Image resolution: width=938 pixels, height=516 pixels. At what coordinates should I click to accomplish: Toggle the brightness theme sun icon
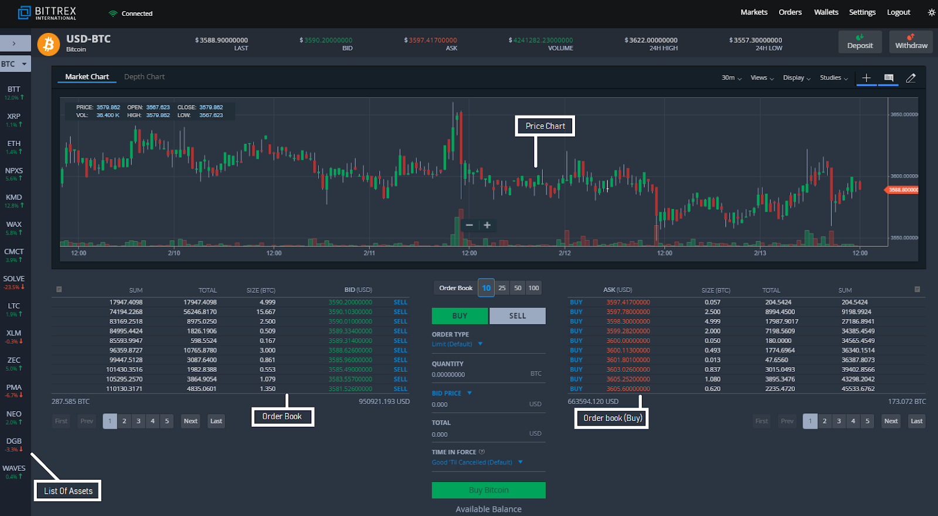[932, 12]
